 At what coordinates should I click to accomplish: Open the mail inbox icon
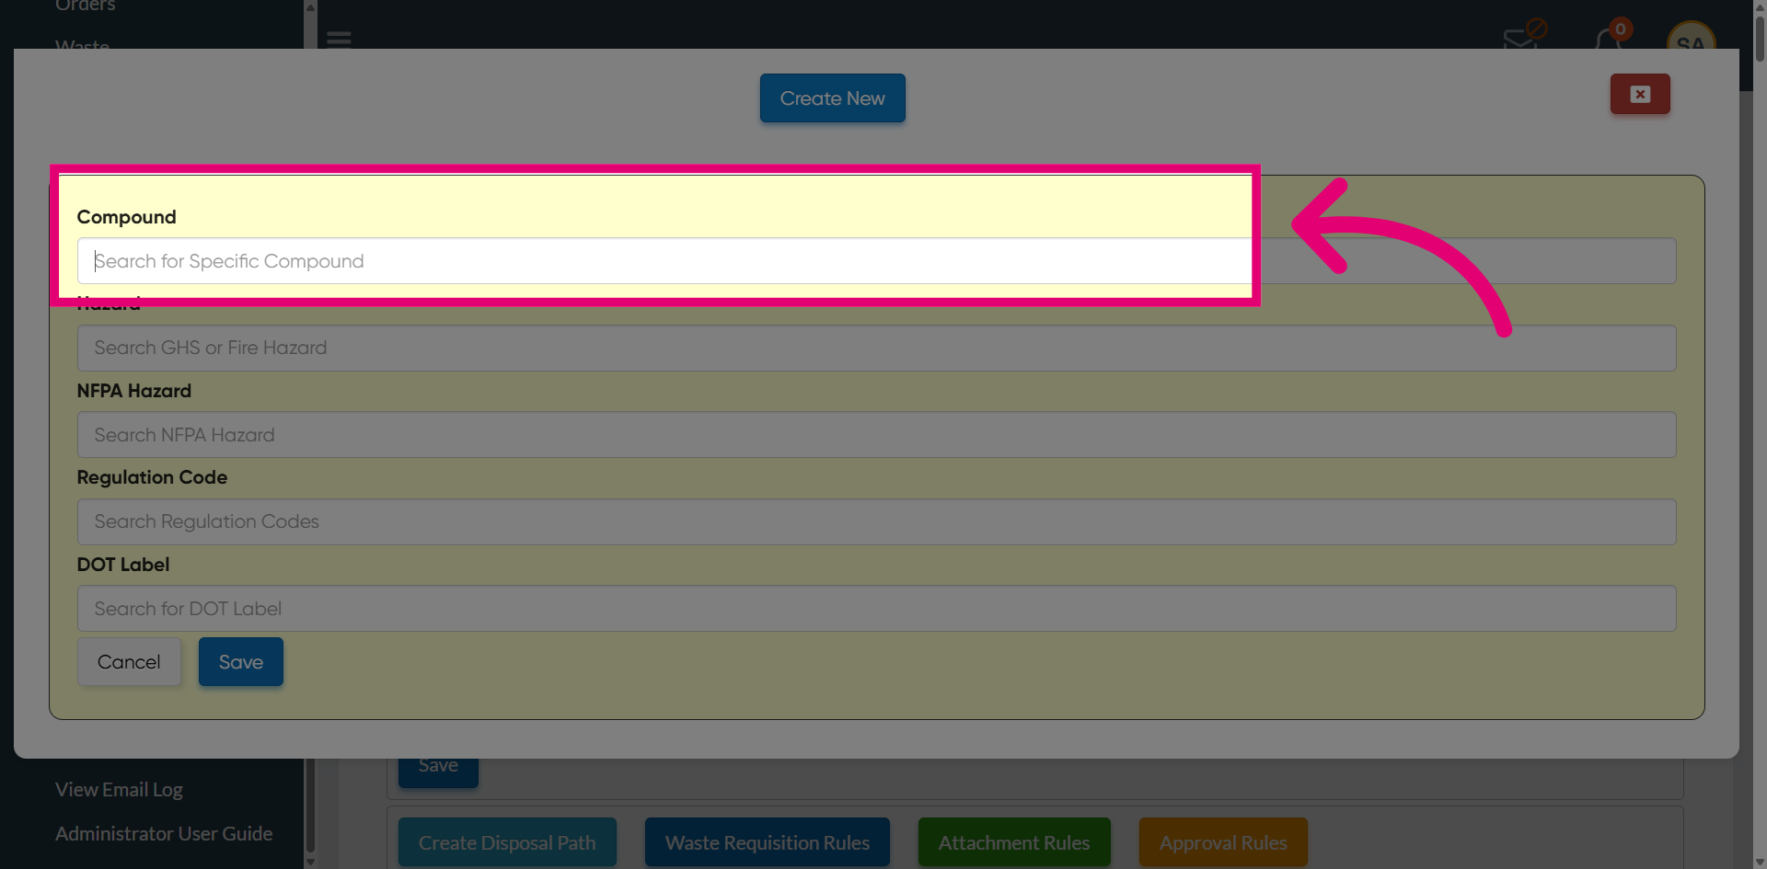(1521, 38)
